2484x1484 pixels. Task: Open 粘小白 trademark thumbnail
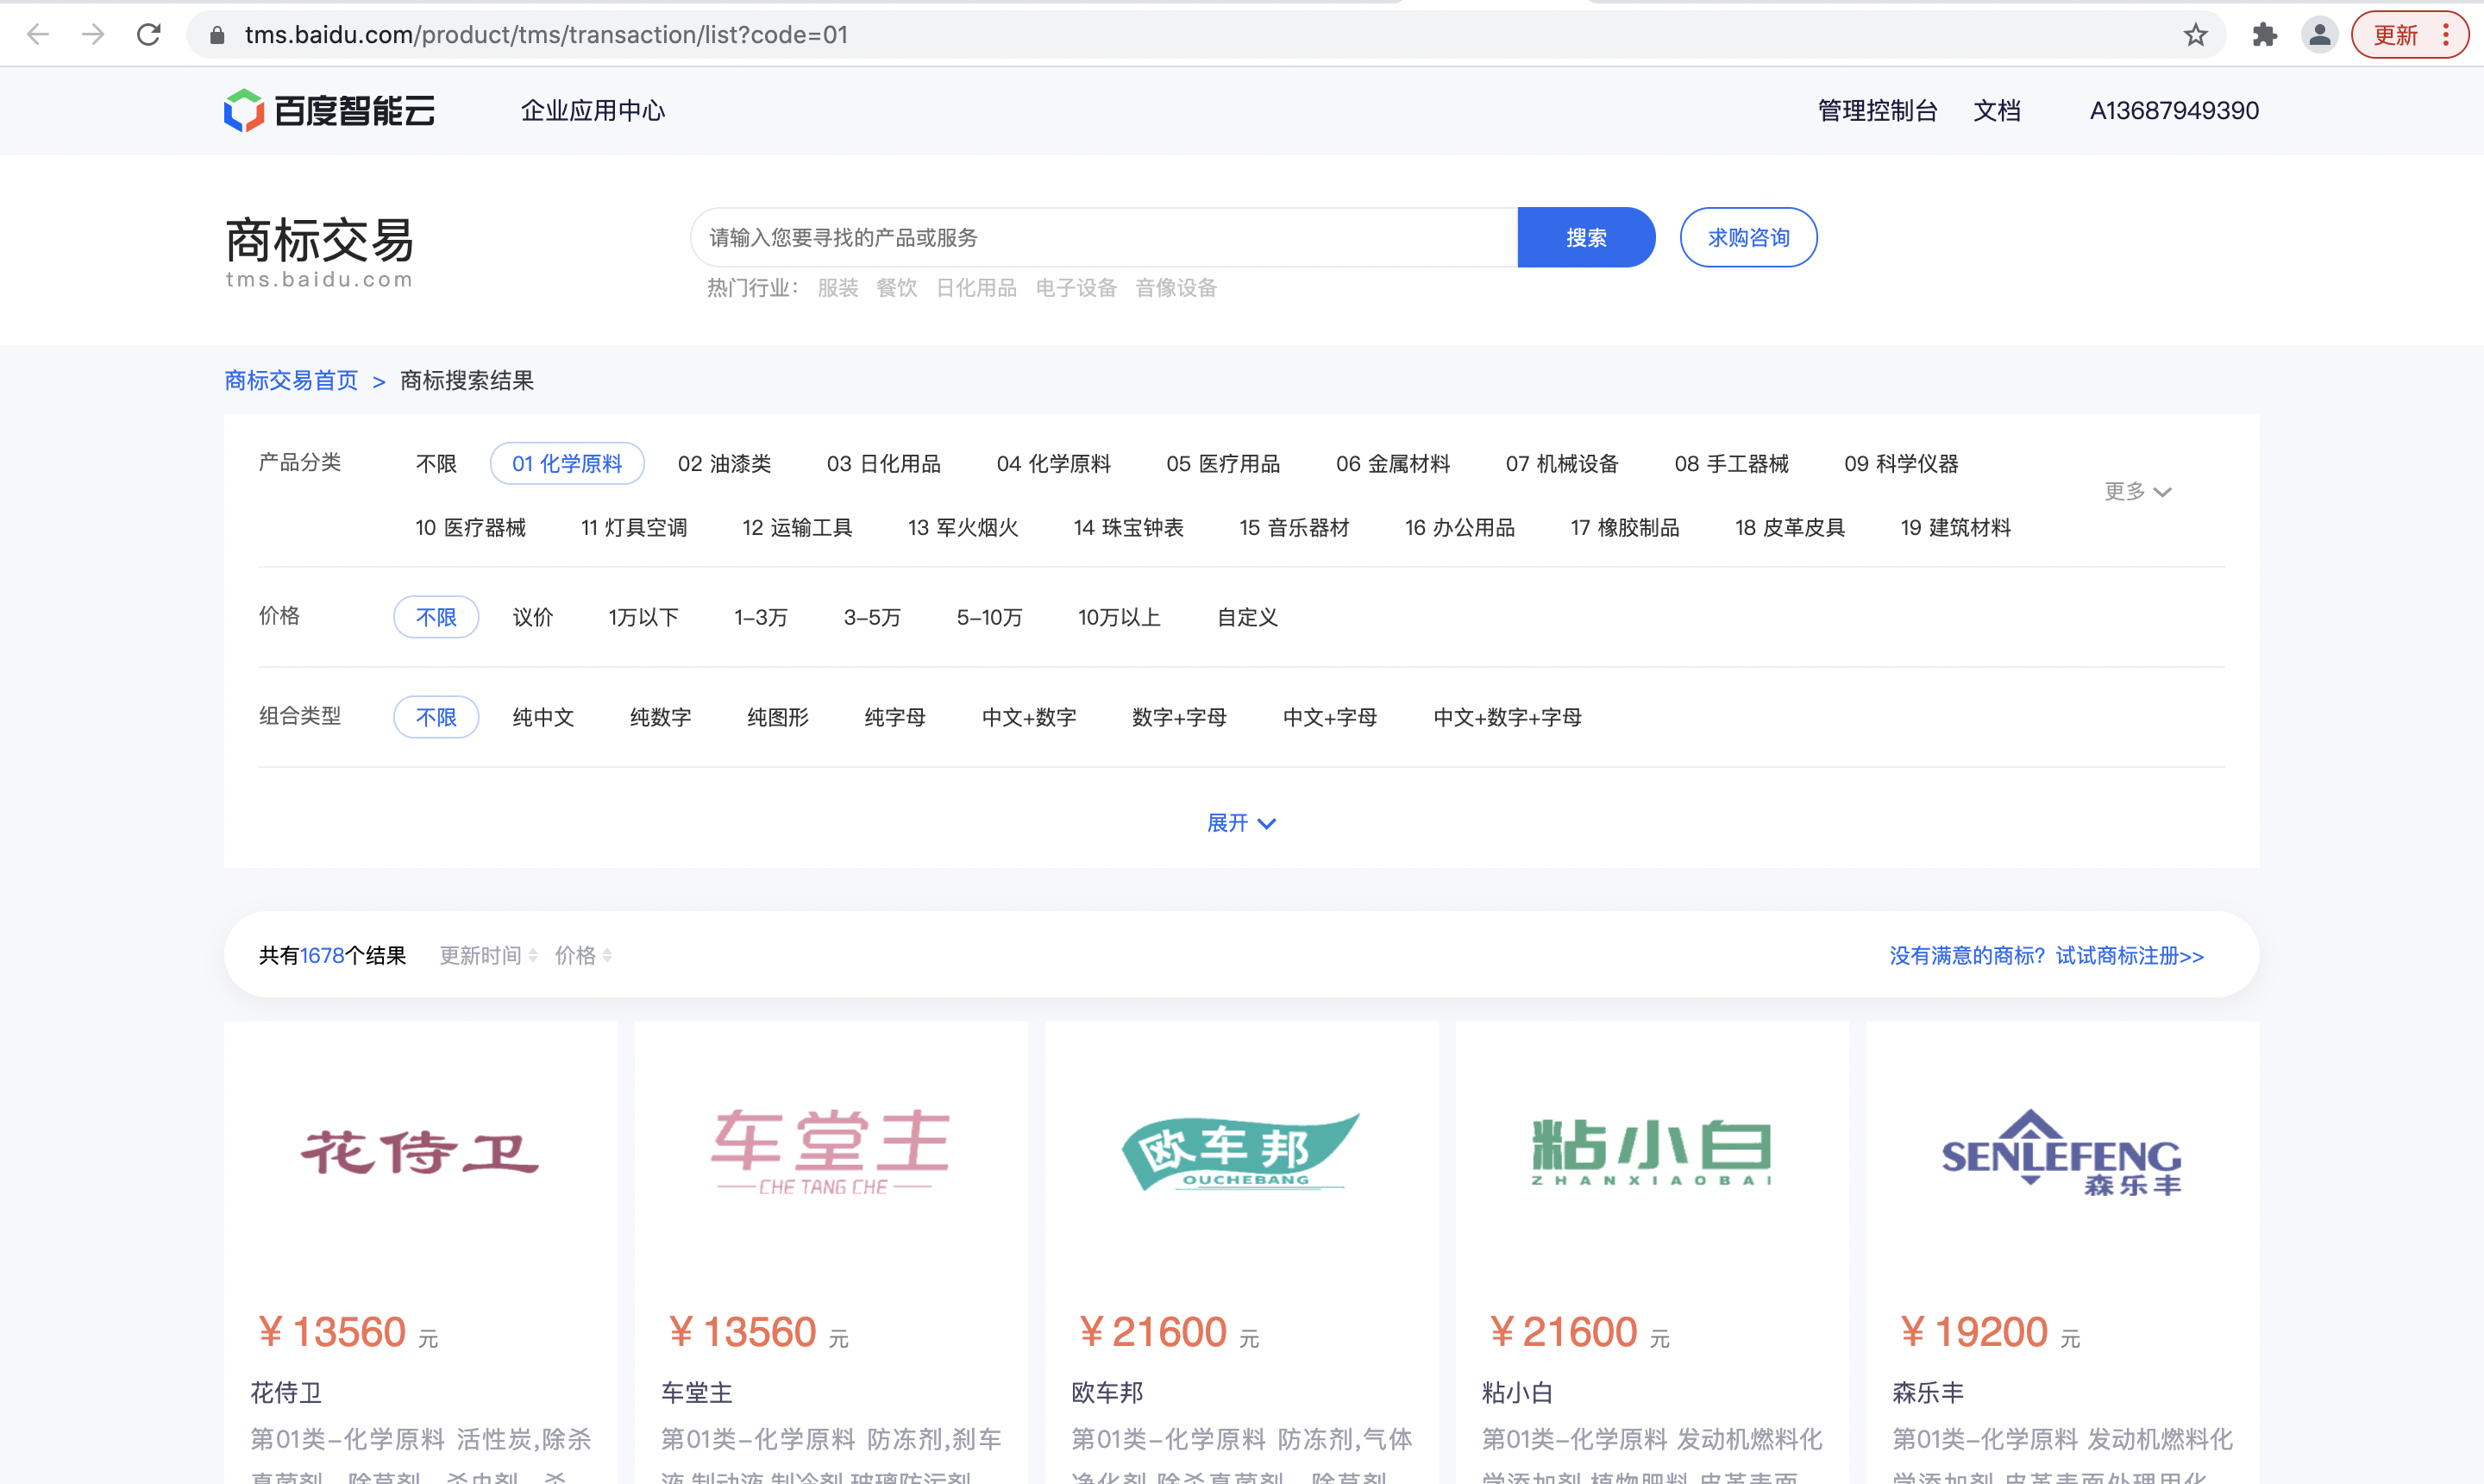(1652, 1151)
